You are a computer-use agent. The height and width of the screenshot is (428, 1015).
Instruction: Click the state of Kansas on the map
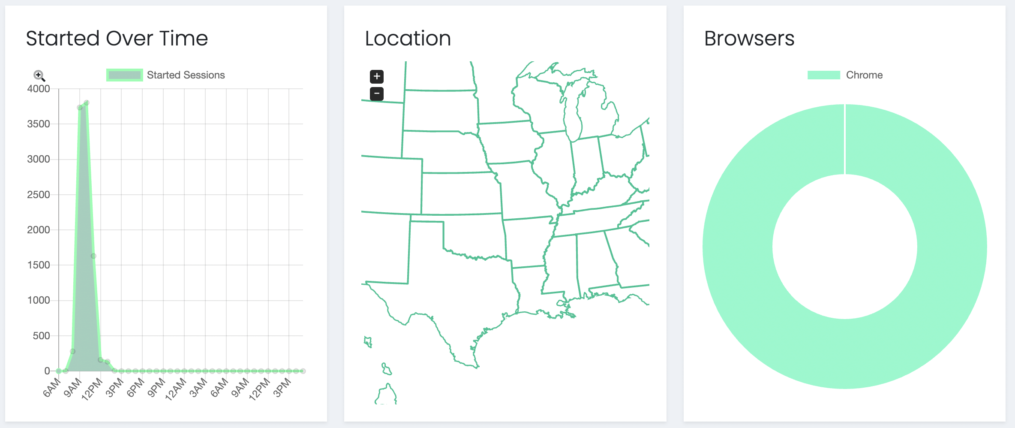coord(461,193)
